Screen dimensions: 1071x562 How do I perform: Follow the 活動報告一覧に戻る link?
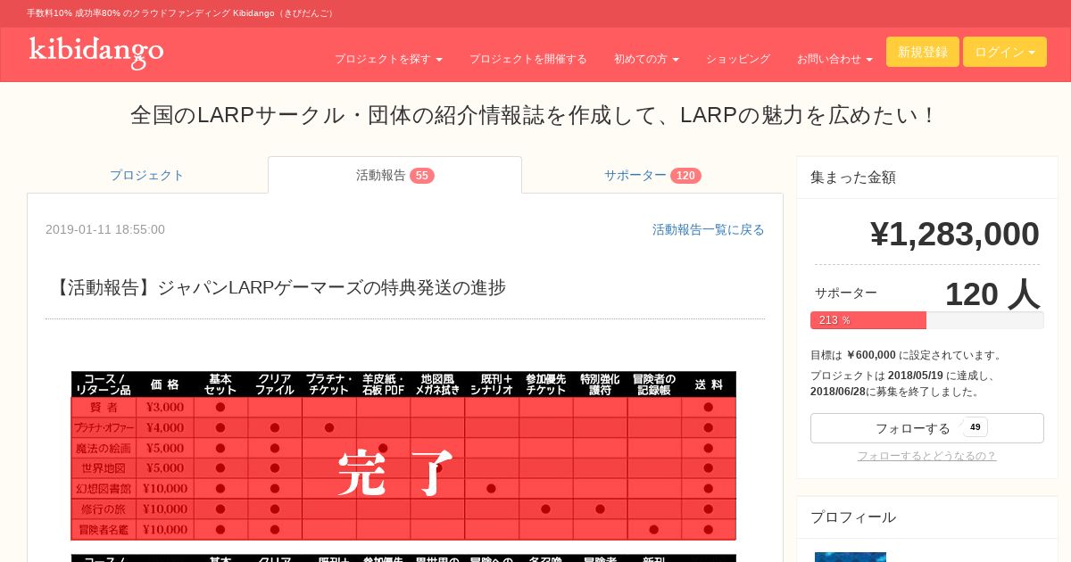click(x=709, y=229)
